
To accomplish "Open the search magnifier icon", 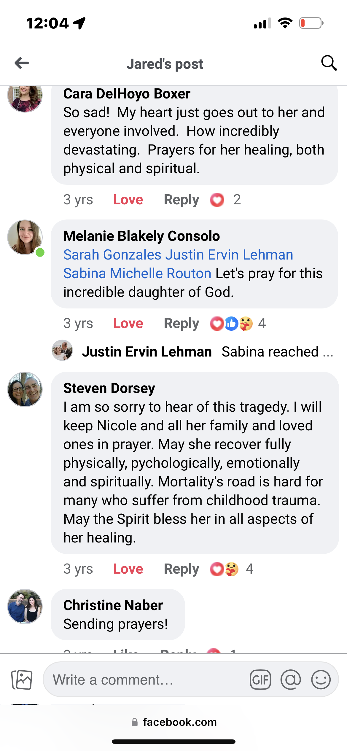I will [329, 63].
